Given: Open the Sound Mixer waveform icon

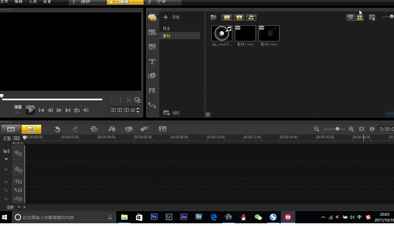Looking at the screenshot, I should click(112, 129).
